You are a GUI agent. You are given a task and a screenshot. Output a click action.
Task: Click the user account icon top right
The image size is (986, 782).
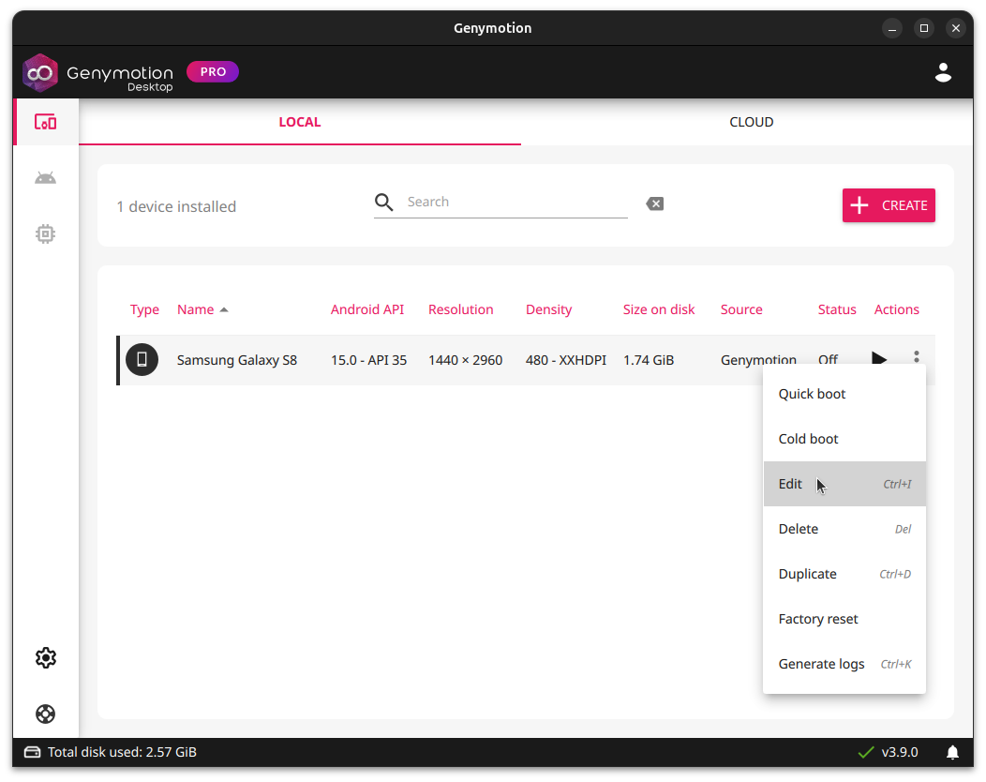coord(943,71)
